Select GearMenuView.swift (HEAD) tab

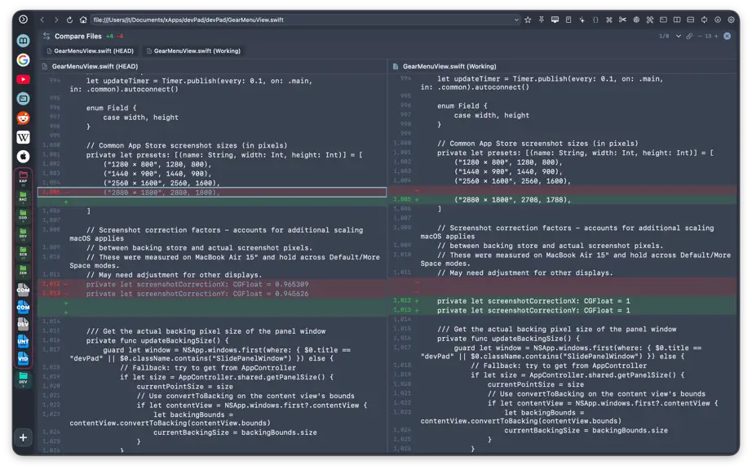pyautogui.click(x=90, y=51)
